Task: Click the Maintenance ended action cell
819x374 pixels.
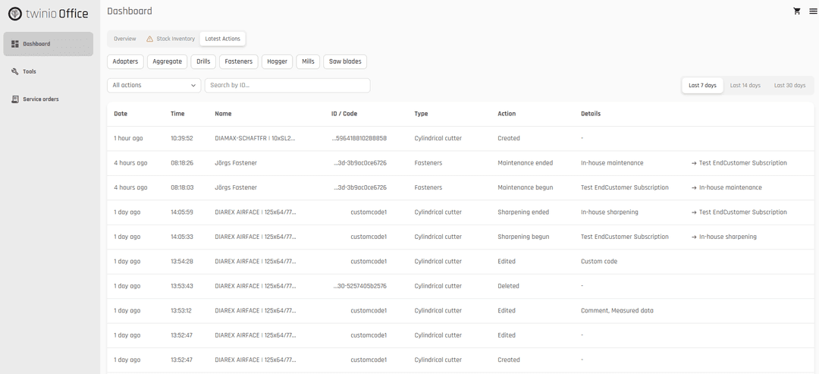Action: [525, 163]
